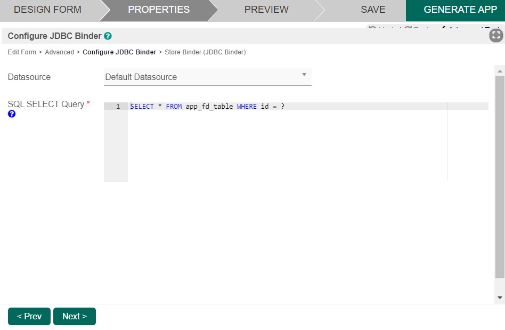This screenshot has width=505, height=330.
Task: Follow the Edit Form breadcrumb link
Action: click(x=22, y=52)
